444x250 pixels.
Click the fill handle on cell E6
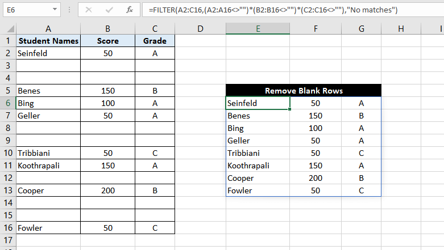(x=290, y=109)
